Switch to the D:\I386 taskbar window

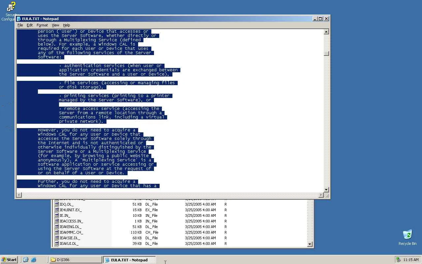point(75,260)
